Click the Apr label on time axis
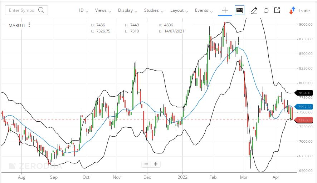 (x=276, y=177)
